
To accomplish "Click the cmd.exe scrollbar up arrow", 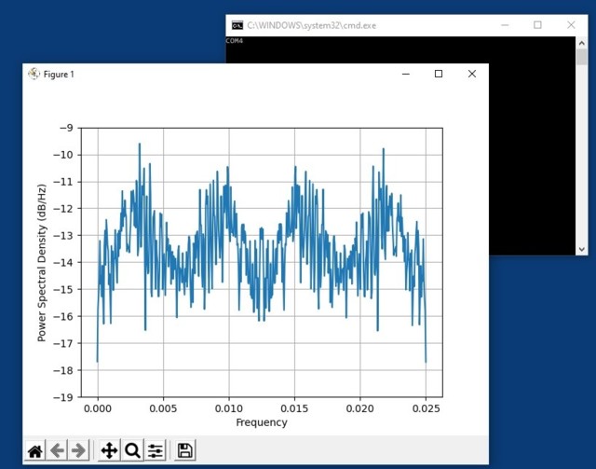I will click(581, 43).
